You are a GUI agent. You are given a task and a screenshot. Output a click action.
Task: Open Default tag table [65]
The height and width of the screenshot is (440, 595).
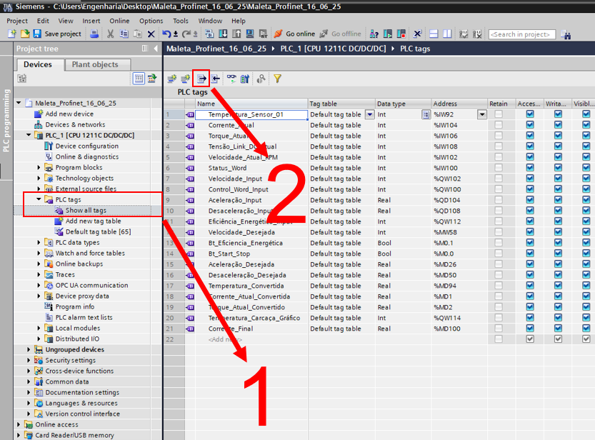point(97,231)
